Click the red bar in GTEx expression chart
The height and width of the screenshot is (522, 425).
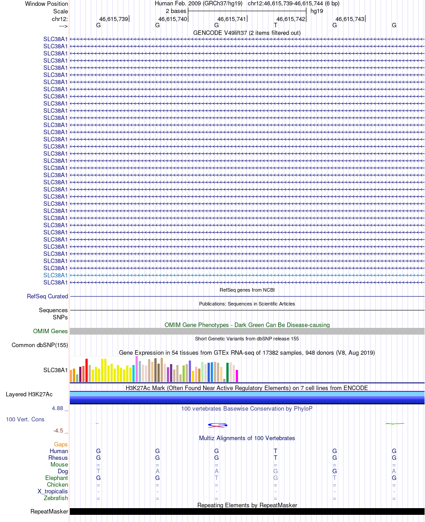87,370
